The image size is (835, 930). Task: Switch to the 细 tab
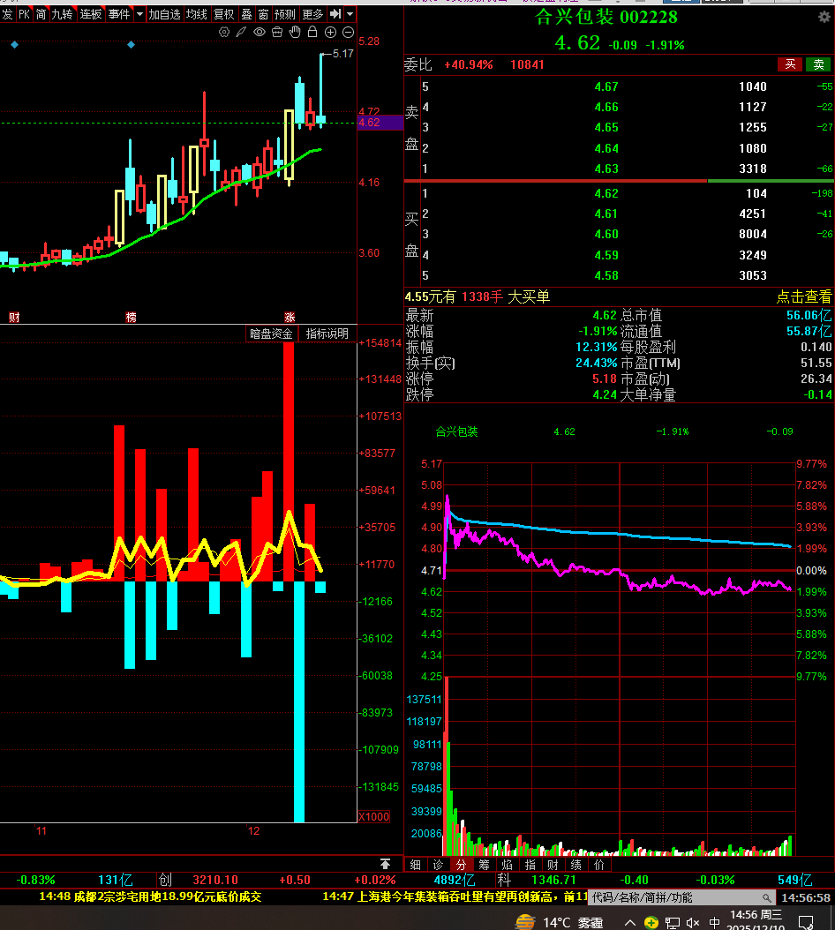point(416,865)
